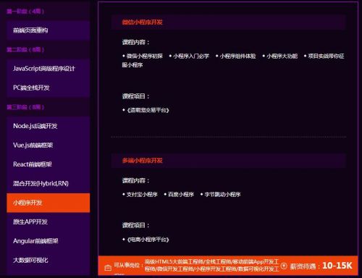
Task: Select React前端框架 in the course list
Action: (x=49, y=164)
